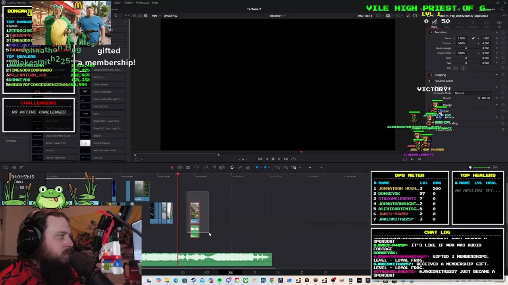This screenshot has width=508, height=285.
Task: Reset the Transform section with reset icon
Action: 503,32
